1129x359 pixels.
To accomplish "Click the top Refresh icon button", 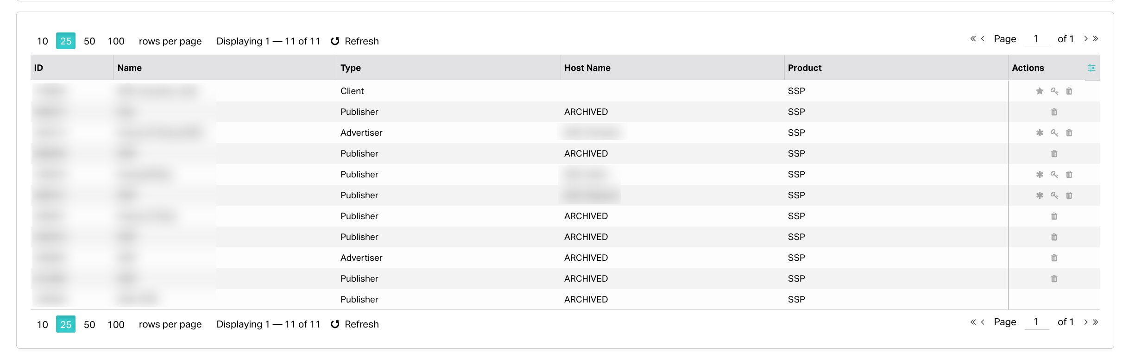I will coord(335,41).
